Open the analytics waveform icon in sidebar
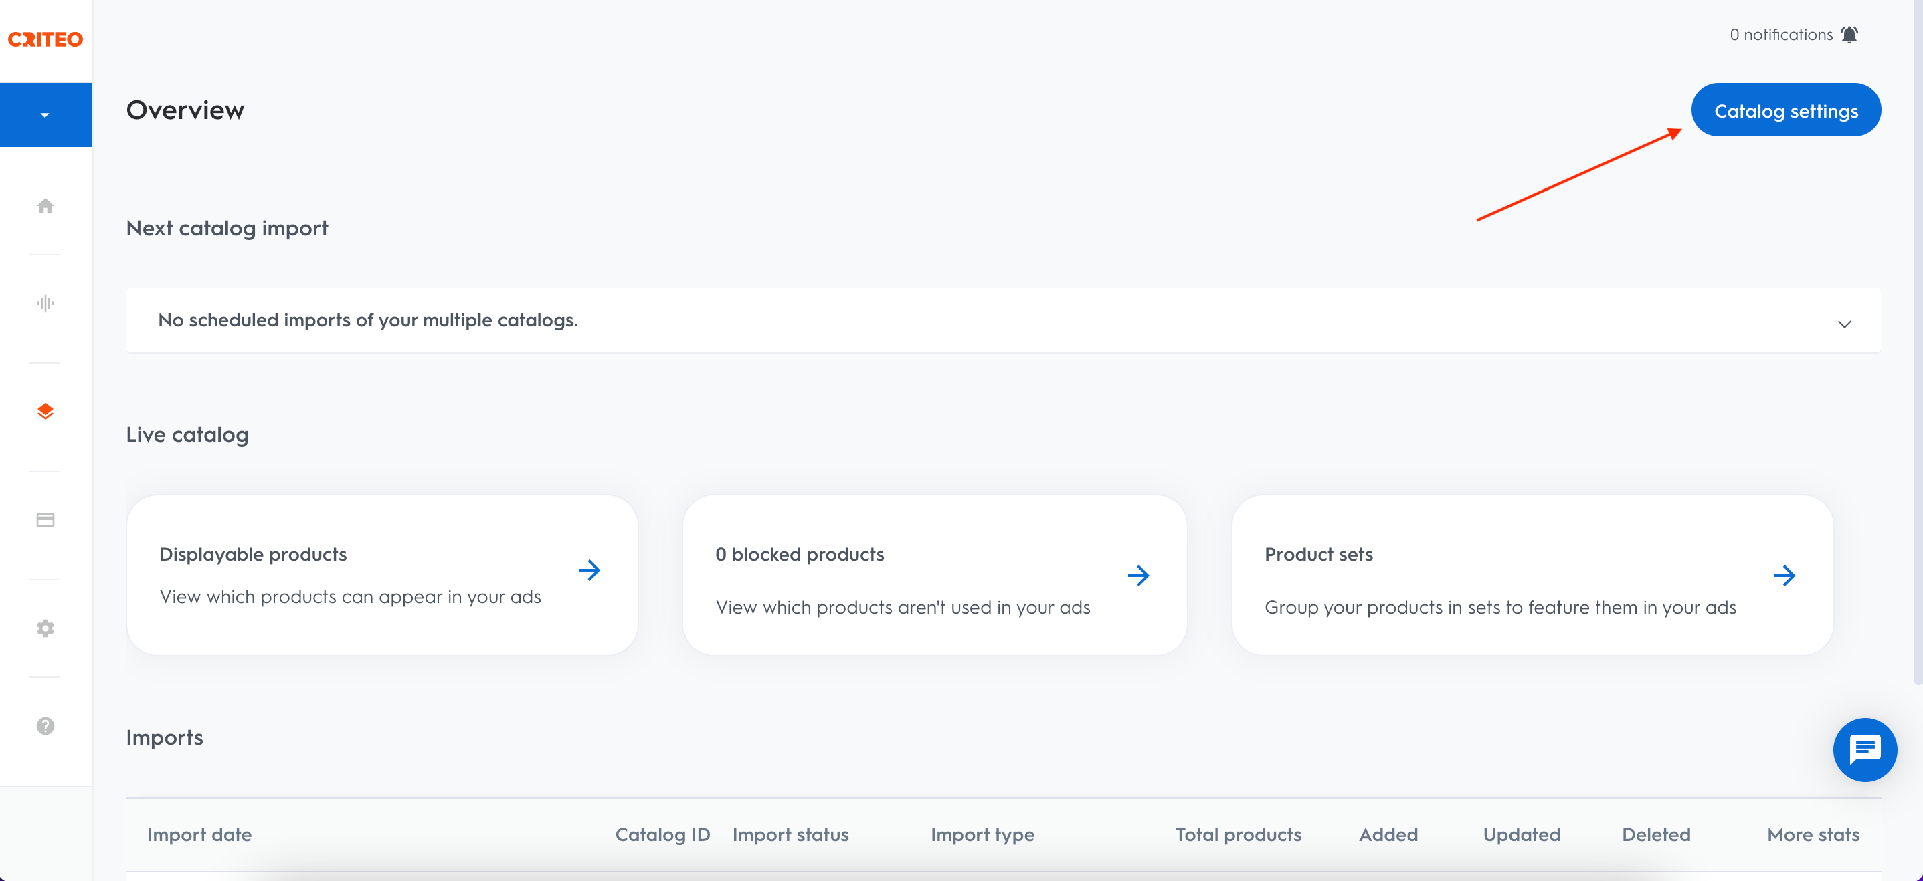 pos(45,303)
